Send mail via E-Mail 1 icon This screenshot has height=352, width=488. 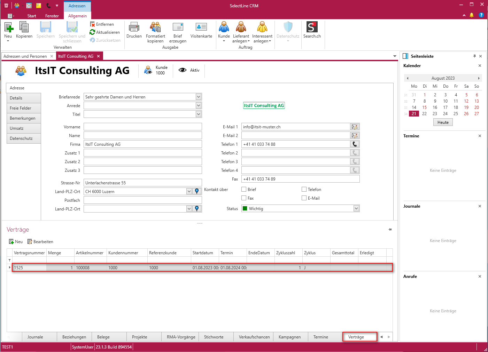355,127
